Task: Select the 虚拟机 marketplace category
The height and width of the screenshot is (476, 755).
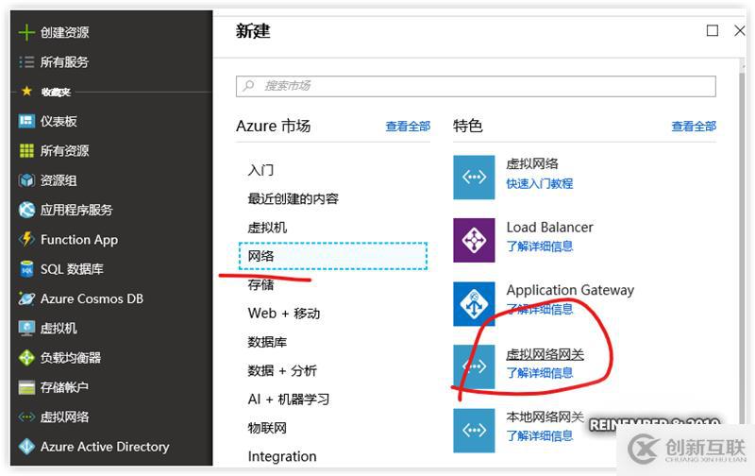Action: tap(267, 228)
